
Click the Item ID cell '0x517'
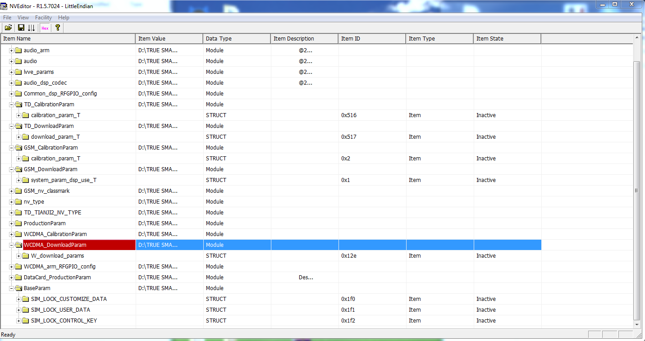(x=349, y=137)
